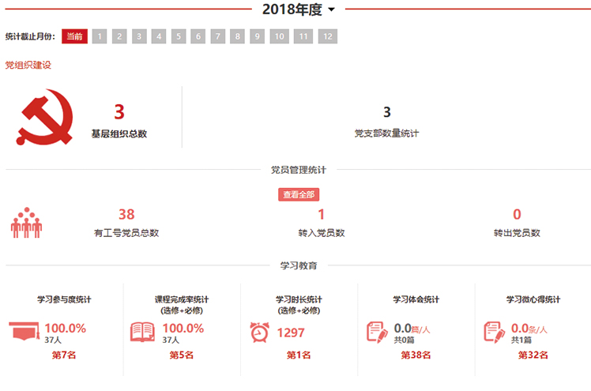Select month 4 filter
Viewport: 591px width, 391px height.
pos(159,36)
